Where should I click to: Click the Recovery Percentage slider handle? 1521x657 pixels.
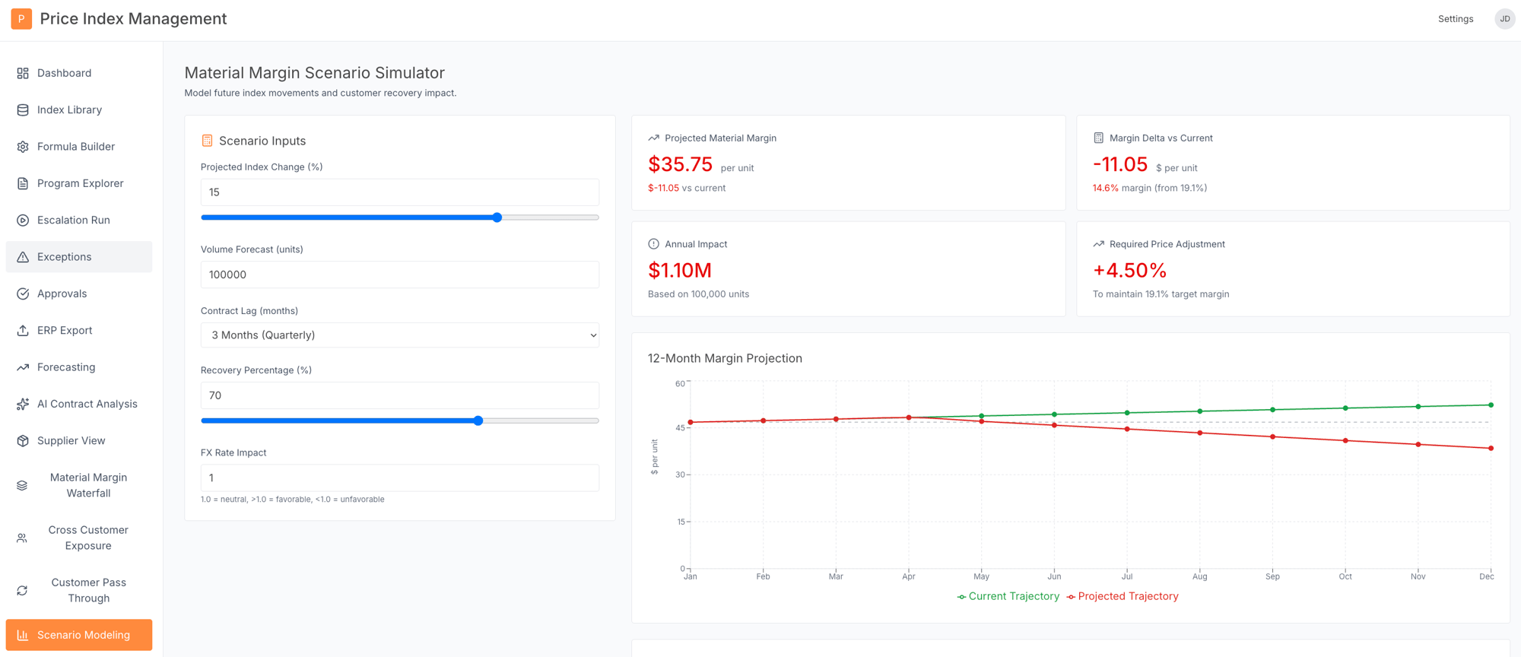(478, 421)
